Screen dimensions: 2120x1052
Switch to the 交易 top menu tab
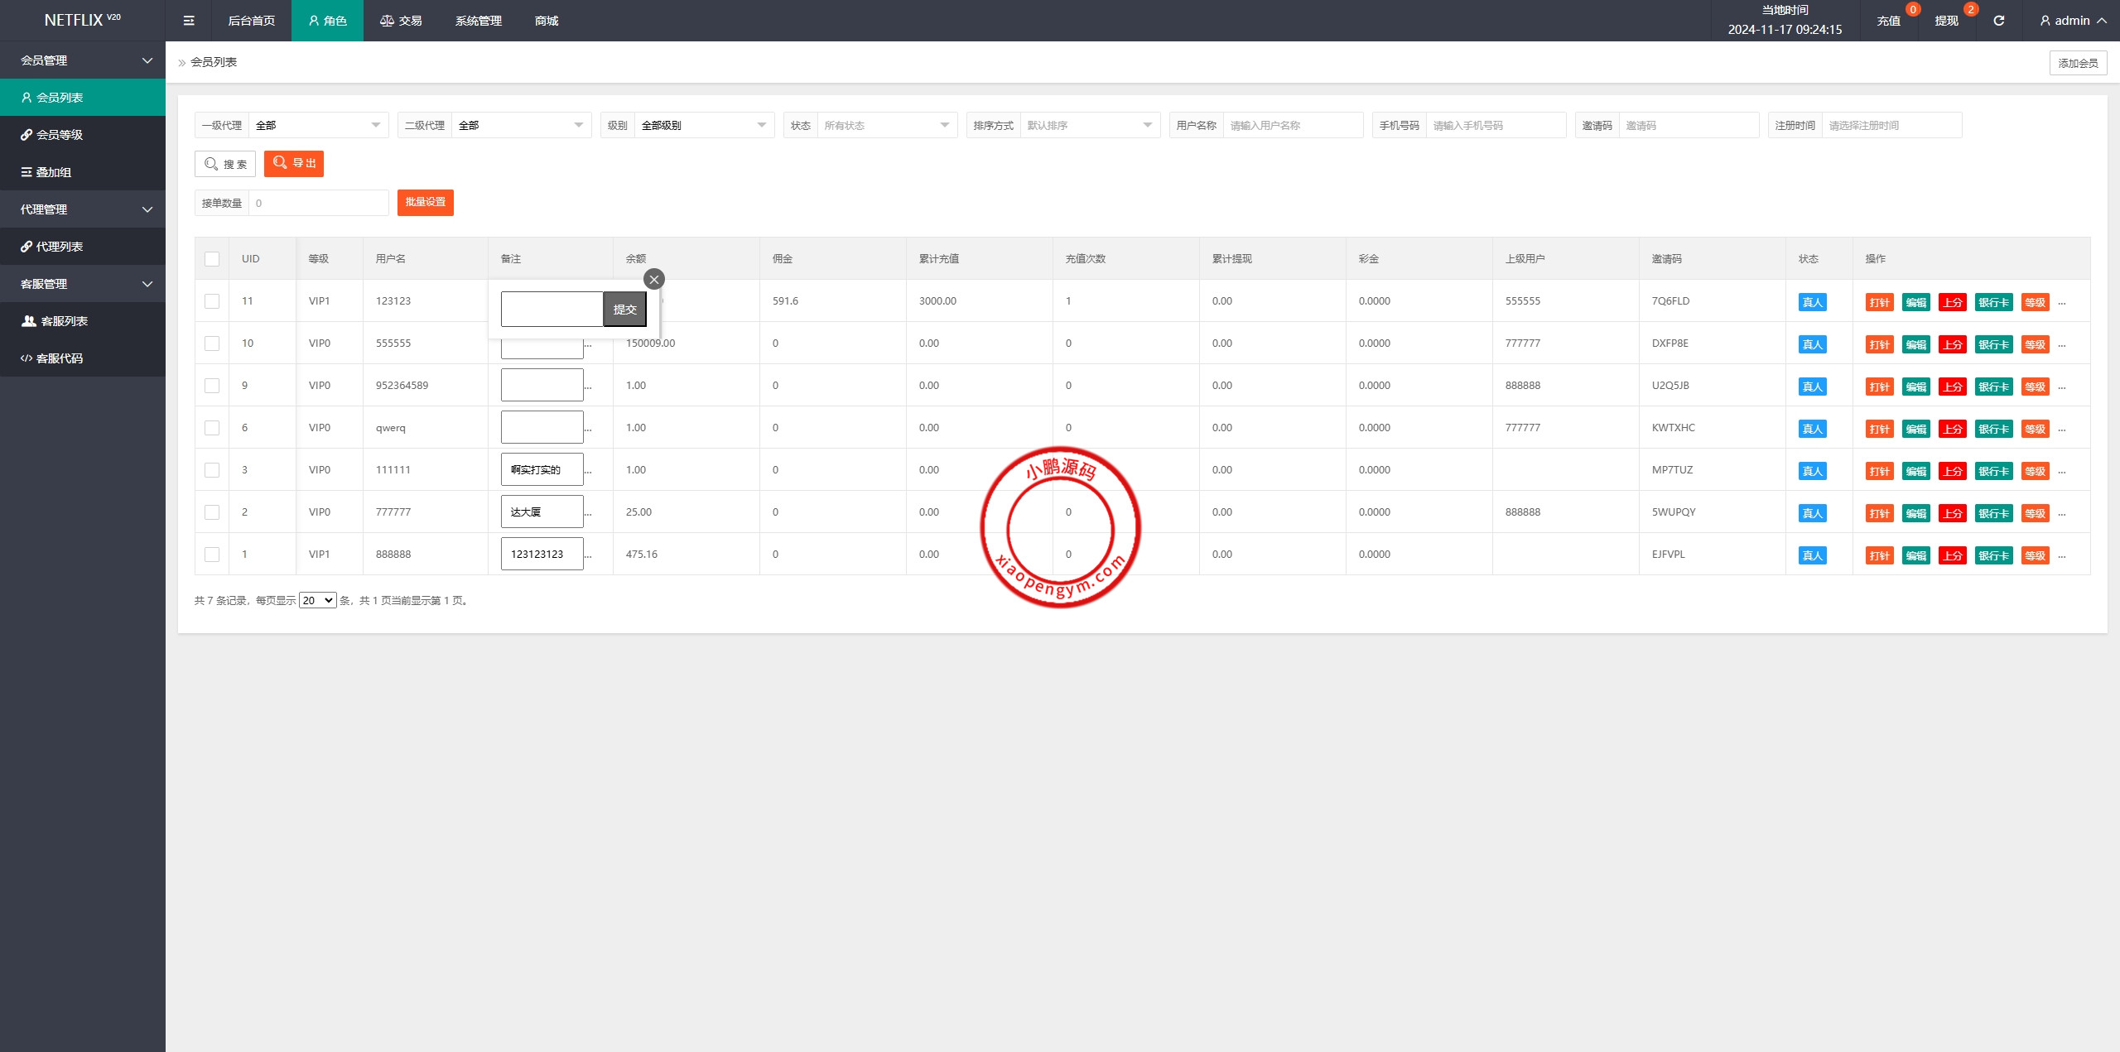[x=402, y=21]
